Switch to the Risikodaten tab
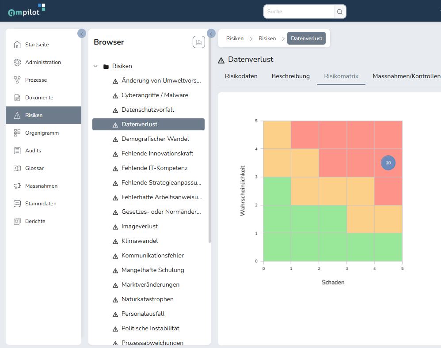The height and width of the screenshot is (348, 441). click(x=241, y=76)
